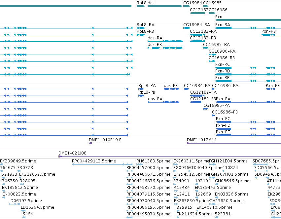This screenshot has height=219, width=281.
Task: Click transcript CG12182-RA
Action: pyautogui.click(x=203, y=31)
